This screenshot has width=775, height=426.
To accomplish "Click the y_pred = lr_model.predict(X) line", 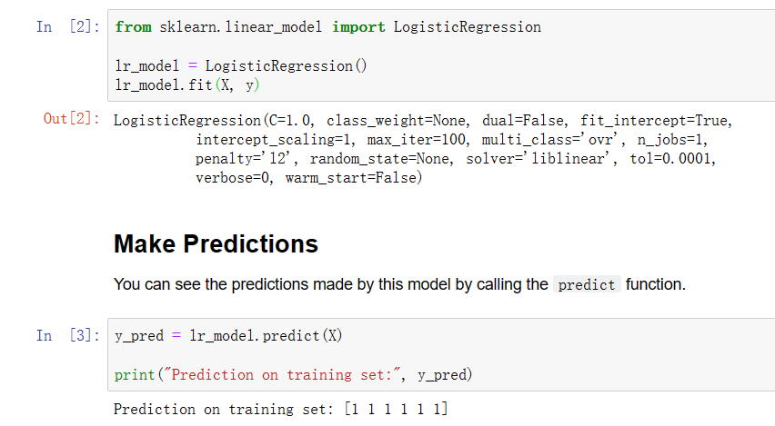I will (228, 336).
